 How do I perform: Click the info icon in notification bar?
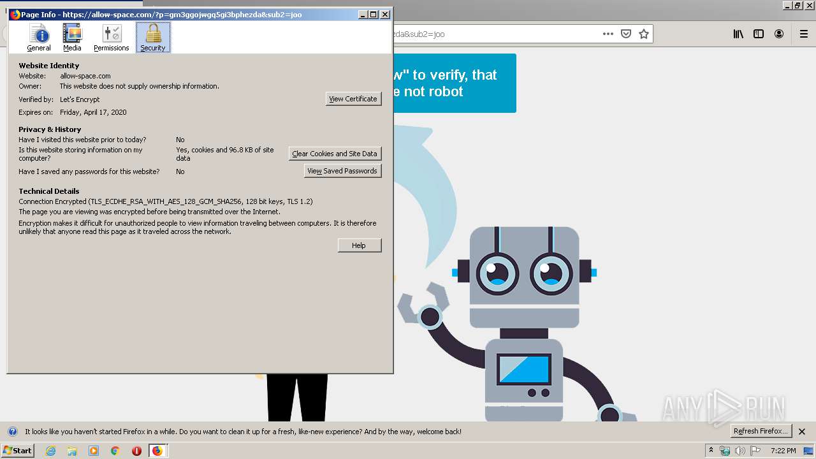(x=12, y=432)
